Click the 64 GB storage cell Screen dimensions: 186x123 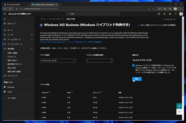(94, 98)
